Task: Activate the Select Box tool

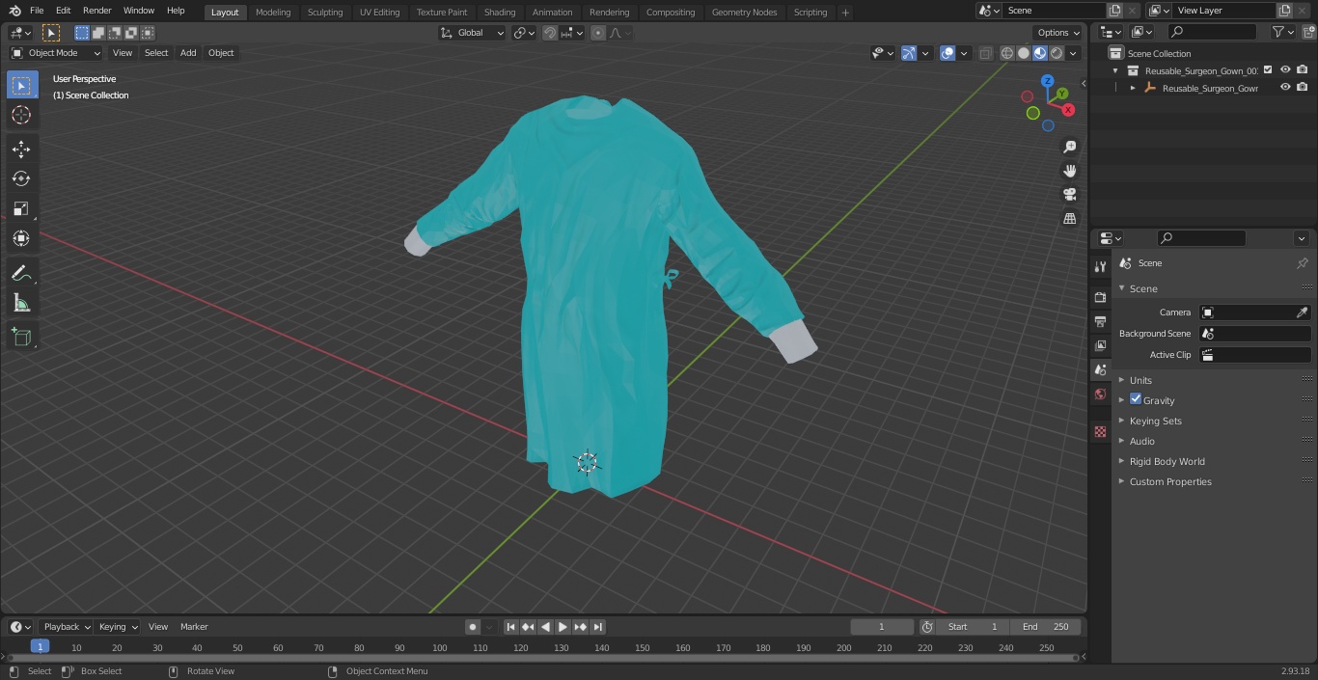Action: pyautogui.click(x=21, y=85)
